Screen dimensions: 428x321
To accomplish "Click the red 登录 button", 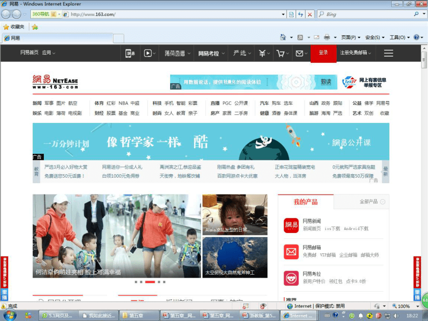I will (x=323, y=53).
